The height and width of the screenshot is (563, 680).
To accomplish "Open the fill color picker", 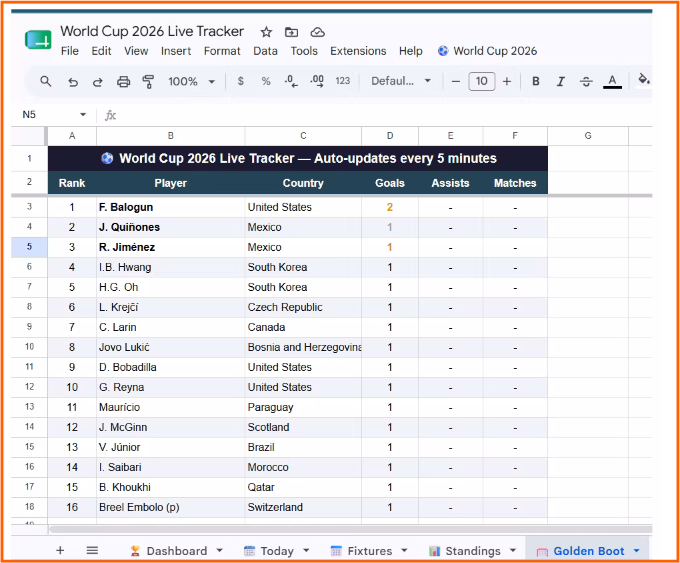I will coord(643,80).
